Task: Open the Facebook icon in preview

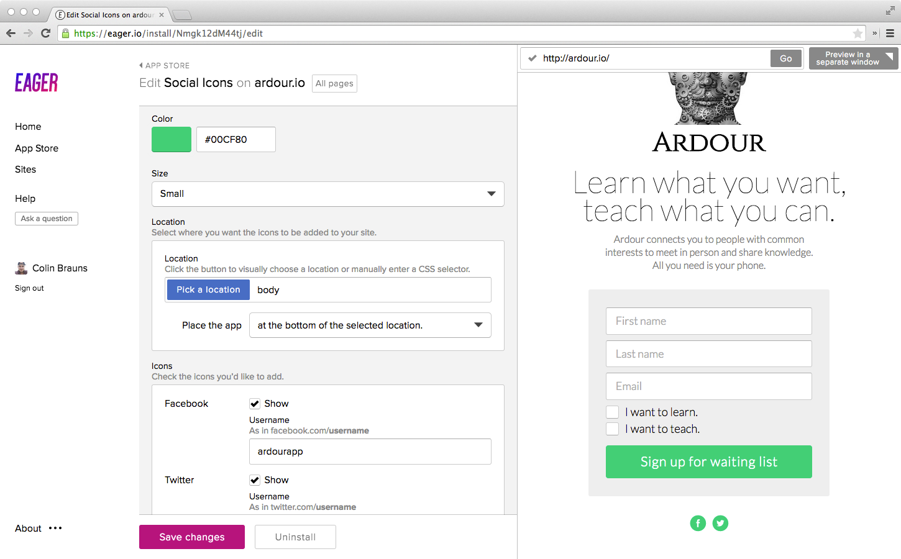Action: (x=698, y=523)
